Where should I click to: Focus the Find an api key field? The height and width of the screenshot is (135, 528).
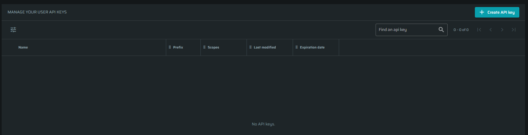coord(411,30)
